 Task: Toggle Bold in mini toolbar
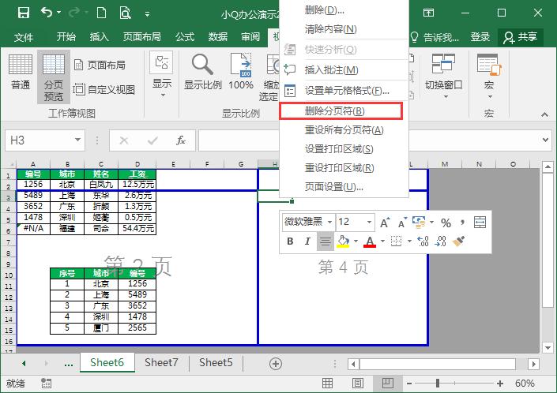point(290,241)
